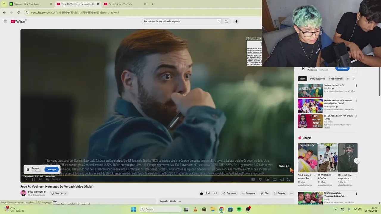Enter full screen in the video player
This screenshot has width=381, height=214.
pyautogui.click(x=289, y=179)
